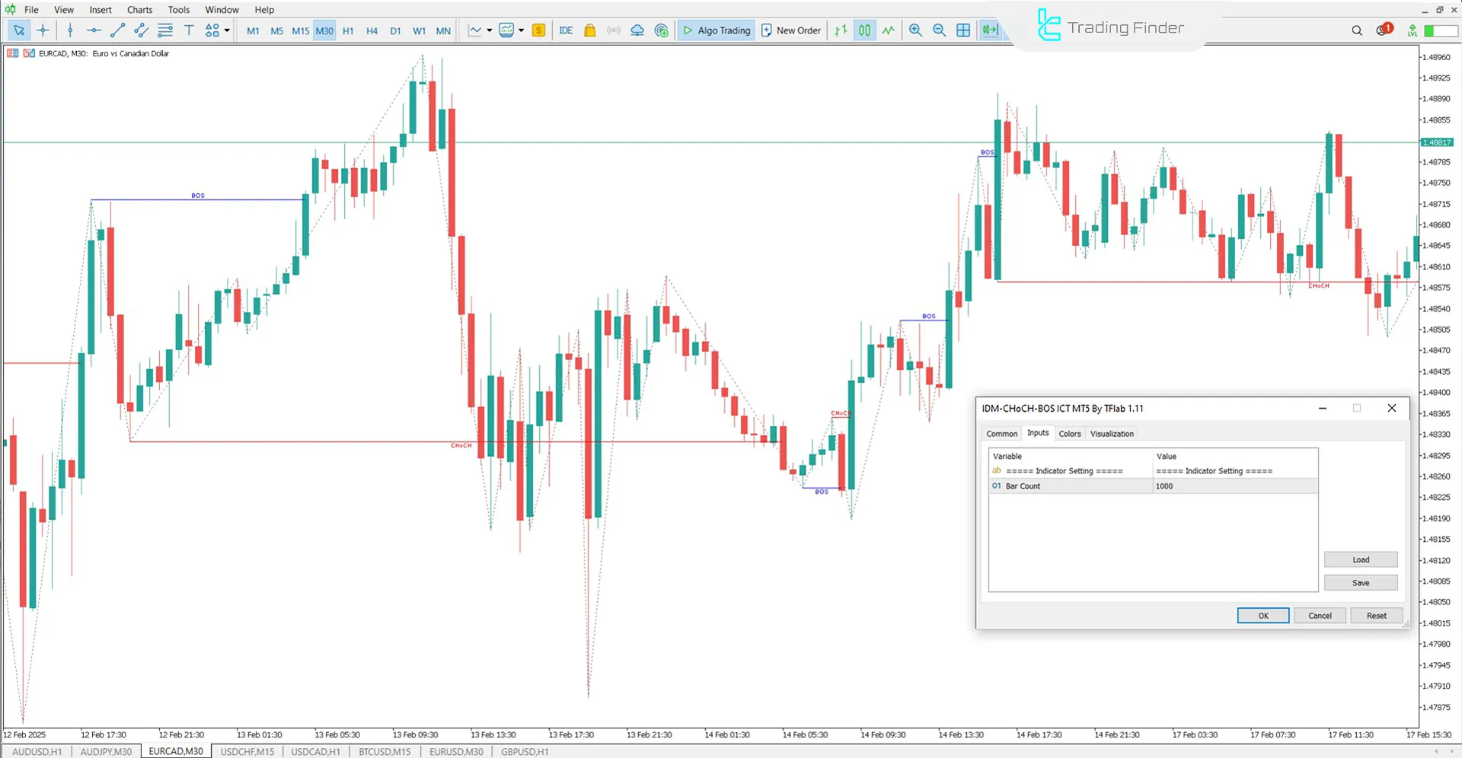Switch to the Colors tab in indicator settings

(x=1069, y=433)
